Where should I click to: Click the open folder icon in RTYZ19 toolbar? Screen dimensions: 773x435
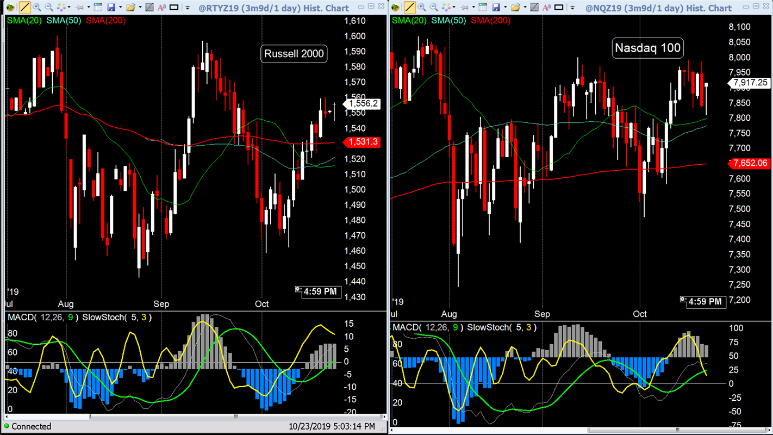130,8
